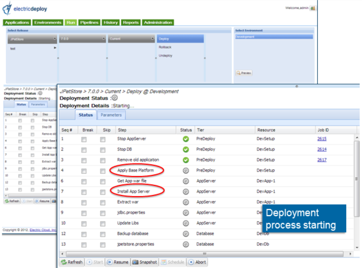The height and width of the screenshot is (268, 362).
Task: Open the History menu
Action: pos(111,22)
